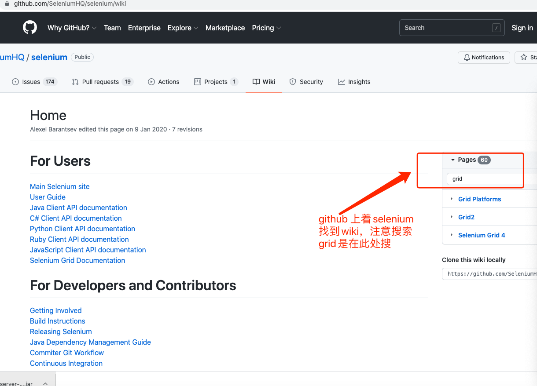Focus the GitHub Search field

click(x=452, y=28)
